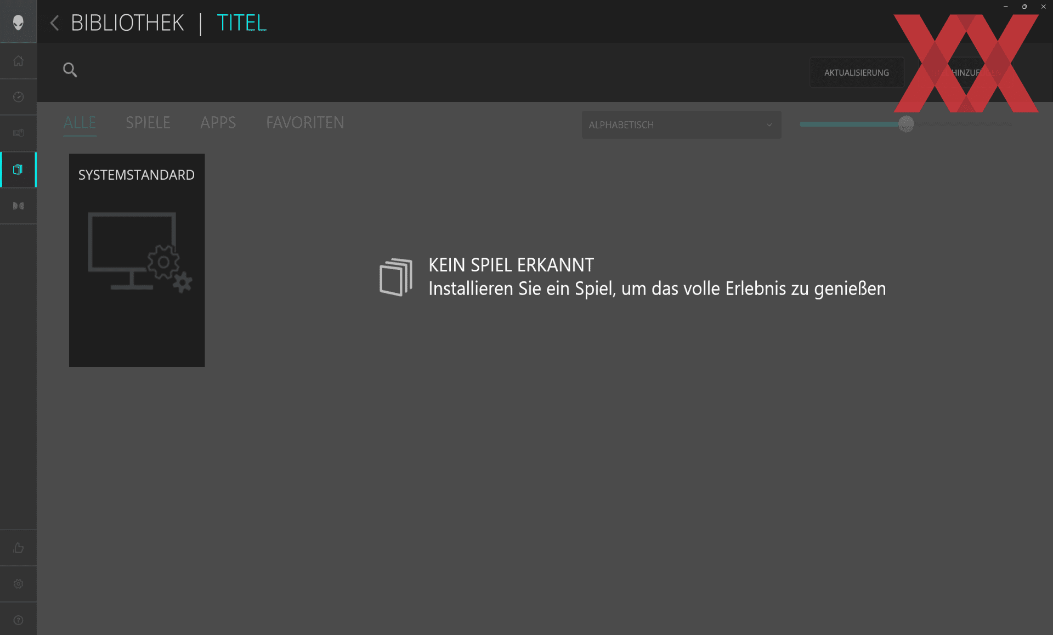Screen dimensions: 1053x635
Task: Open the settings gear icon
Action: [18, 584]
